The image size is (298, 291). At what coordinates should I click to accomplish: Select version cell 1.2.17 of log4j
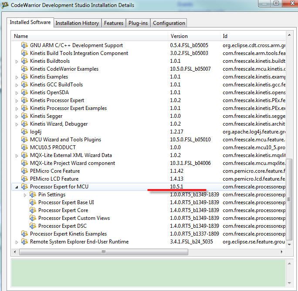pos(176,132)
